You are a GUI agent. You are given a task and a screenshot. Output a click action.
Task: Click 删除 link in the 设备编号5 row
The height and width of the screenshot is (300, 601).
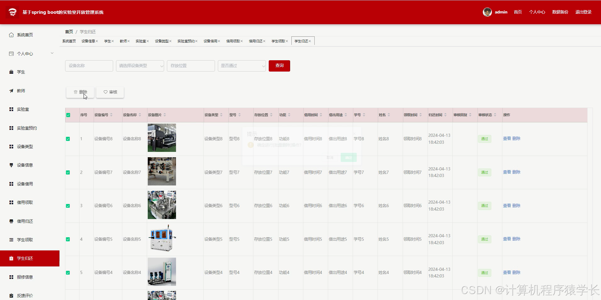[516, 239]
